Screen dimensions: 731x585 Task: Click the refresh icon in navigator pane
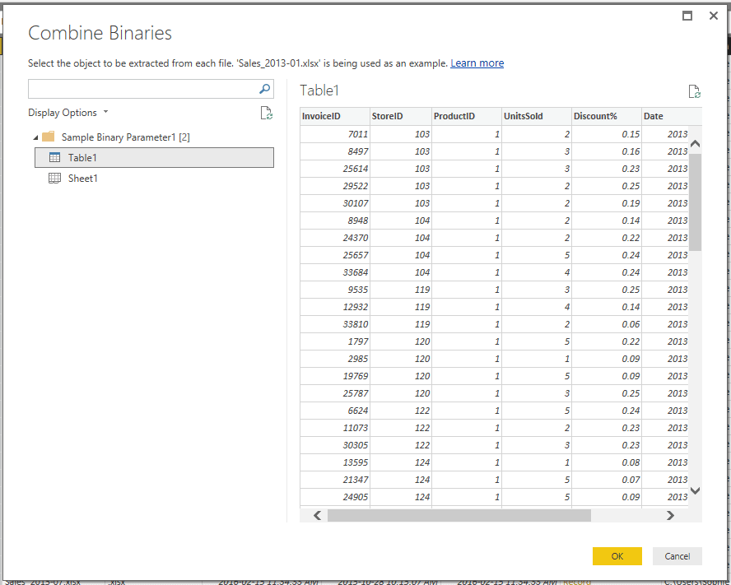click(266, 114)
